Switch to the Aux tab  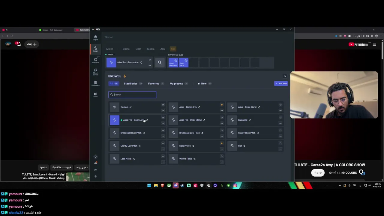(x=163, y=49)
